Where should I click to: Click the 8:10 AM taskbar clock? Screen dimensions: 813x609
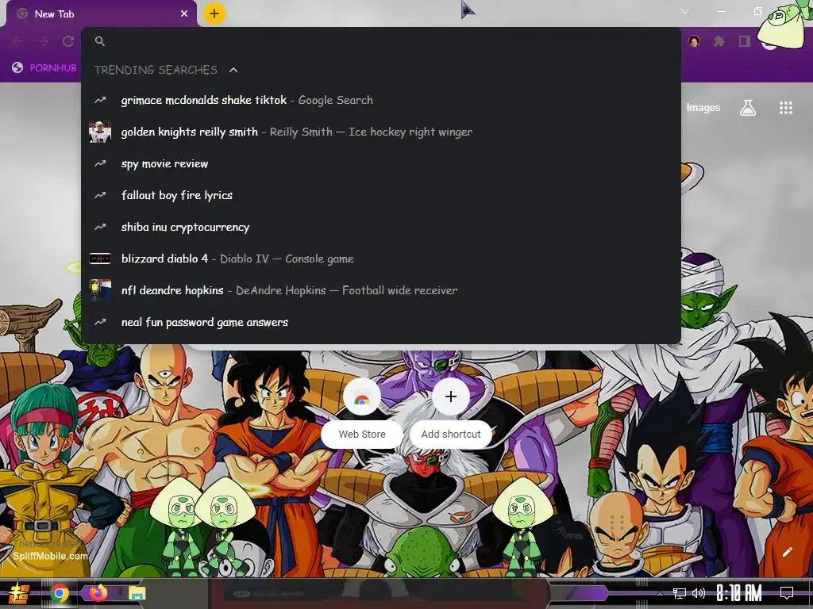click(x=739, y=593)
